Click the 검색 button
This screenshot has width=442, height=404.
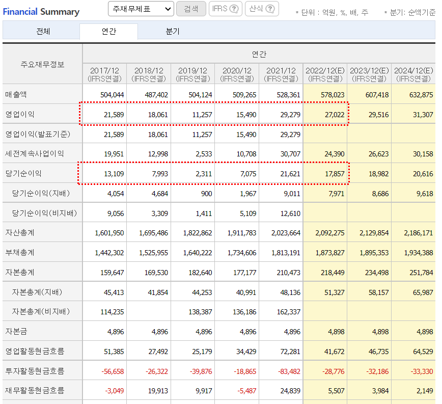191,9
